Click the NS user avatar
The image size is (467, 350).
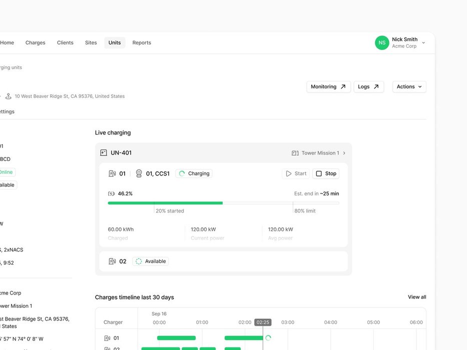[382, 43]
